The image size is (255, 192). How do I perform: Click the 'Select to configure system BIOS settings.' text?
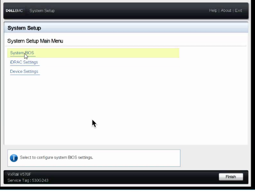click(57, 157)
